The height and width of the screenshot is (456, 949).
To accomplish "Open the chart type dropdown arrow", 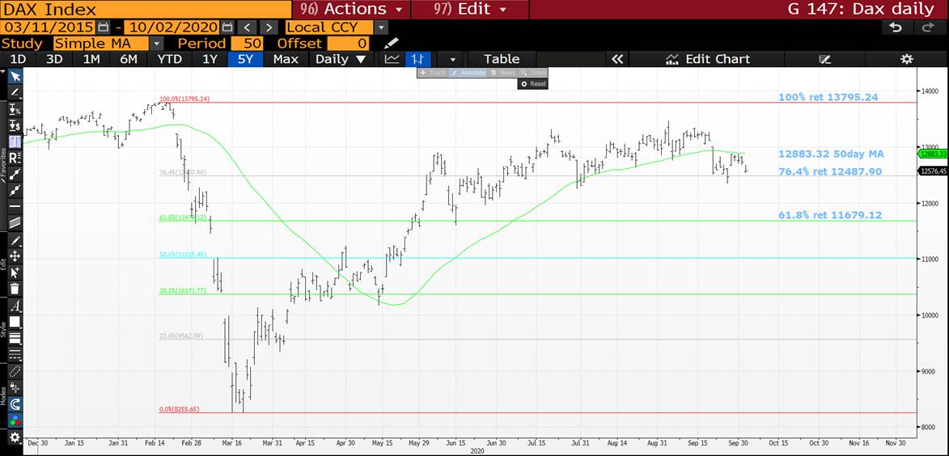I will pyautogui.click(x=453, y=59).
